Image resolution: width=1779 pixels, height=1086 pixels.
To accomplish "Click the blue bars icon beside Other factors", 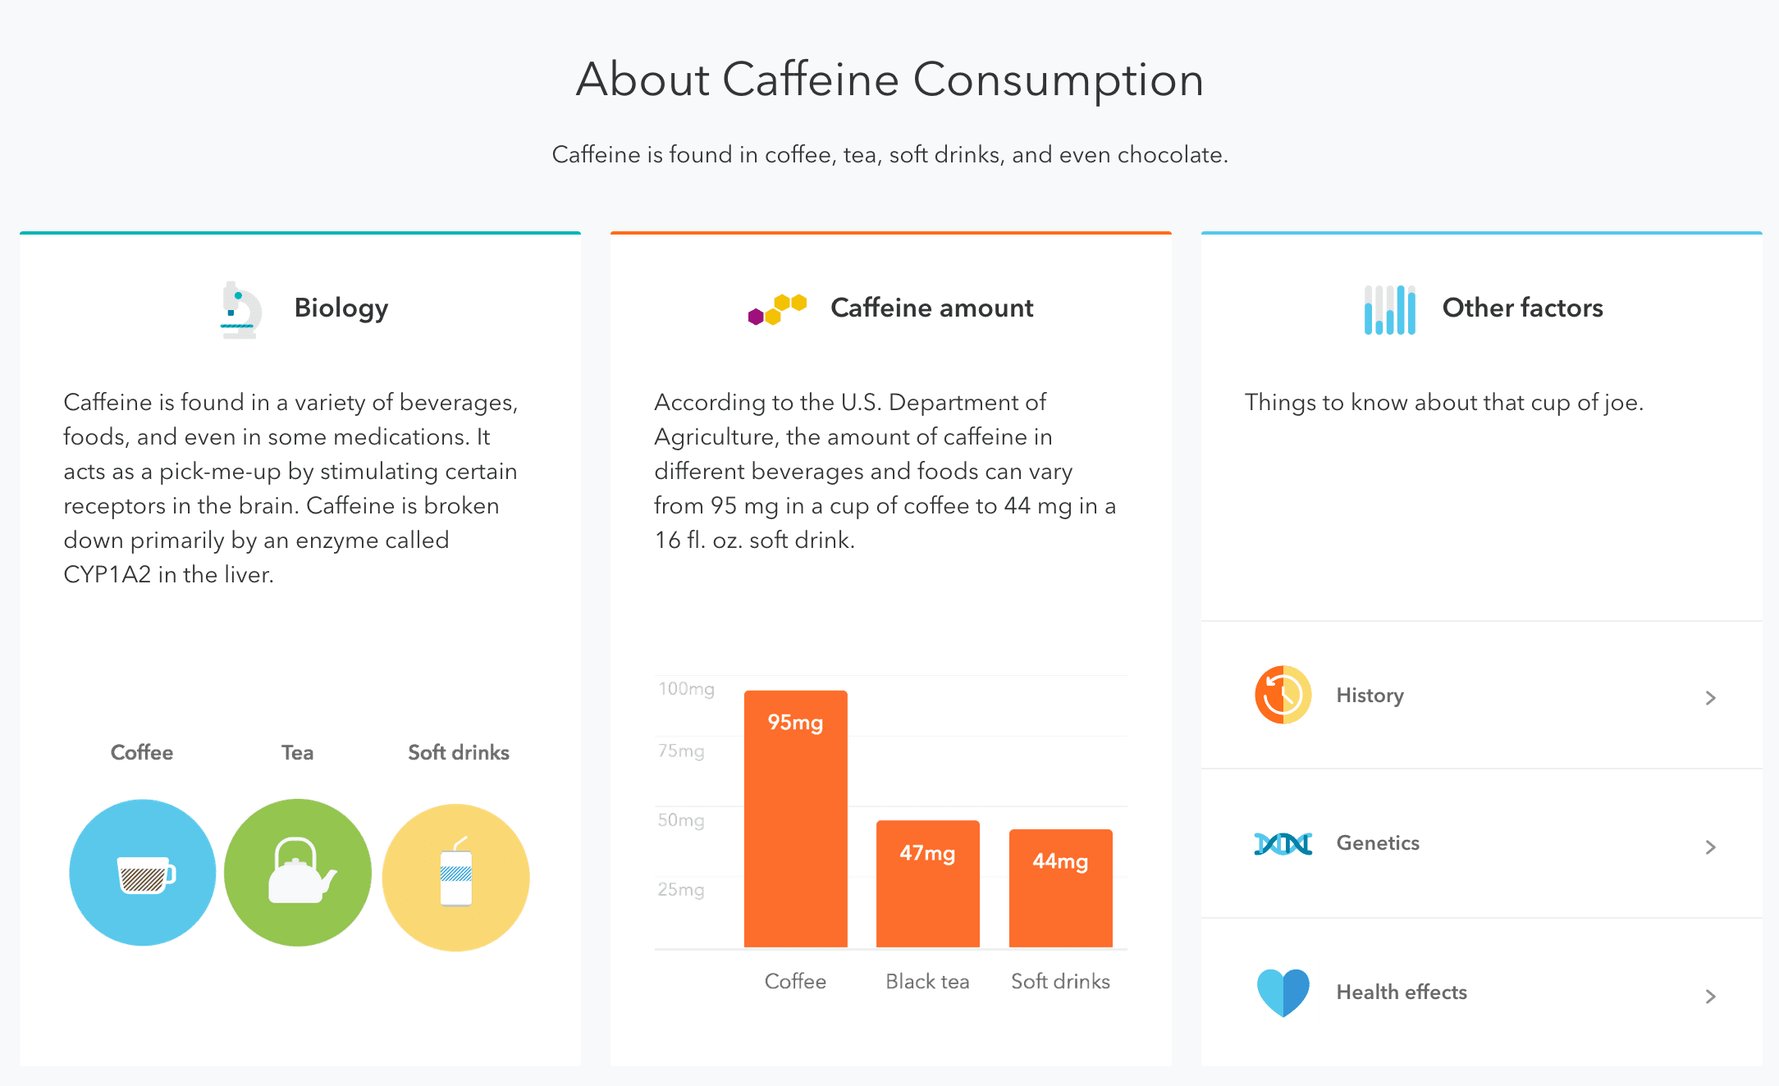I will [x=1390, y=309].
